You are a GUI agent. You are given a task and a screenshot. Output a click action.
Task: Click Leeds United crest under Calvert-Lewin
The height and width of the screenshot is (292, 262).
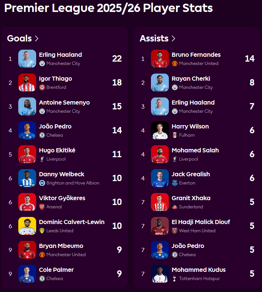pyautogui.click(x=42, y=231)
